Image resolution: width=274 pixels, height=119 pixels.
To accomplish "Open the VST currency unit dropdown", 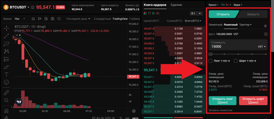I will [x=262, y=47].
